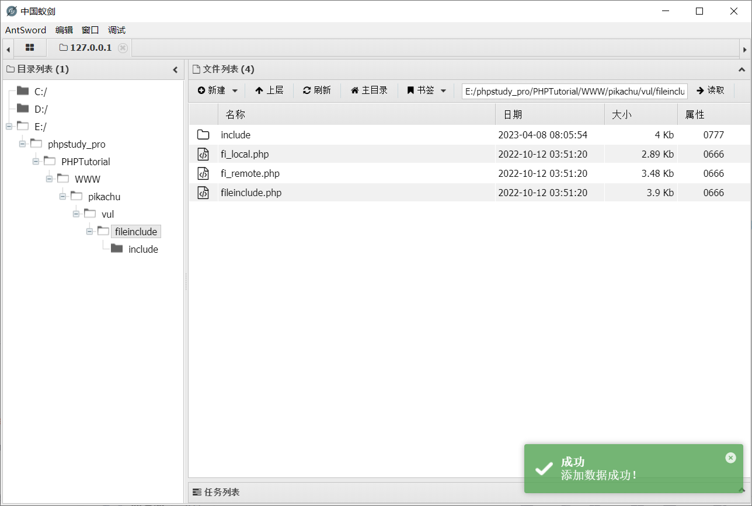Collapse the phpstudy_pro tree node
The height and width of the screenshot is (506, 752).
[x=22, y=144]
